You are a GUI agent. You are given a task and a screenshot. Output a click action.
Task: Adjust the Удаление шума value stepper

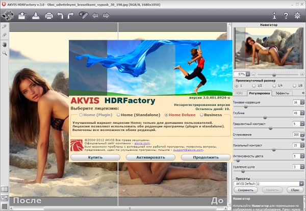point(302,167)
